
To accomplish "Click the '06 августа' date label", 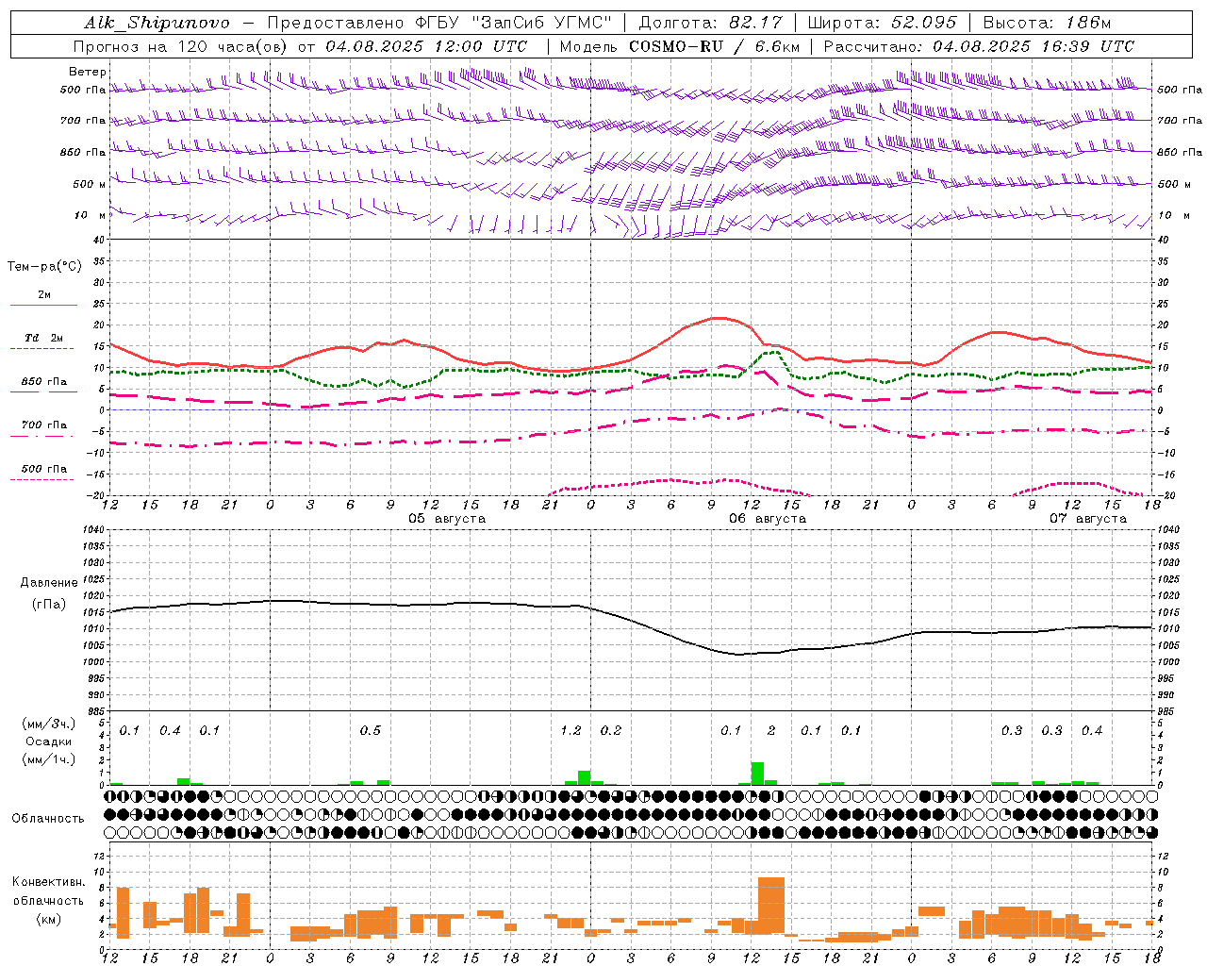I will [768, 519].
